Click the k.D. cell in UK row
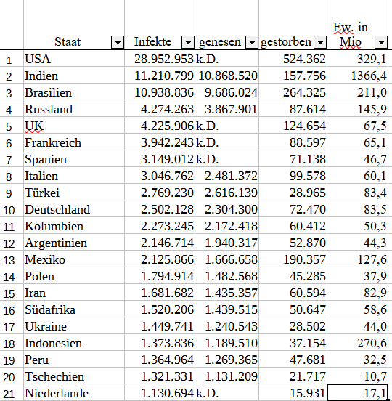The width and height of the screenshot is (392, 401). pyautogui.click(x=227, y=126)
